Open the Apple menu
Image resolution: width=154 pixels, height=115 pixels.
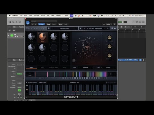pyautogui.click(x=10, y=16)
